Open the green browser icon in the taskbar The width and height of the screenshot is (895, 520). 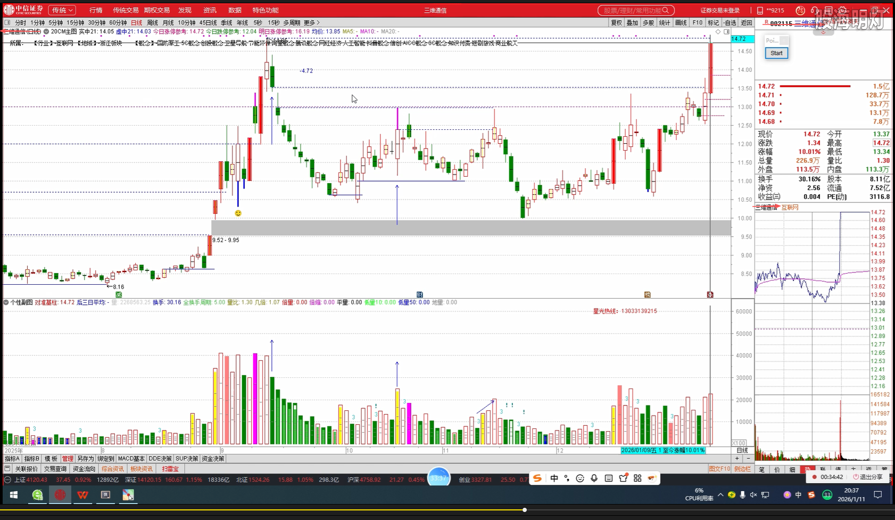37,495
